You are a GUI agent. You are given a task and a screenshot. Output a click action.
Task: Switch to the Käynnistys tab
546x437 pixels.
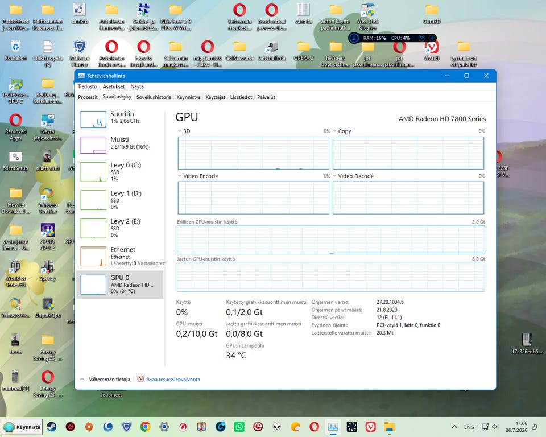(x=188, y=97)
